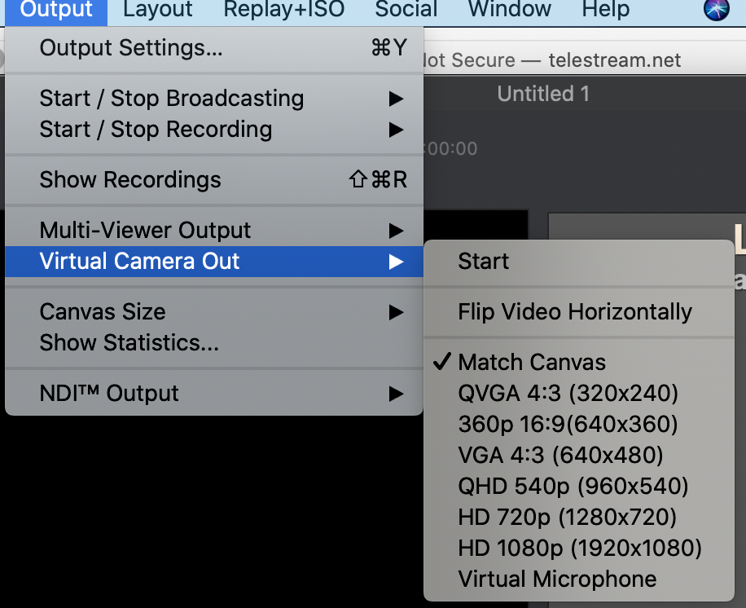Select HD 720p (1280x720) resolution
746x608 pixels.
(x=579, y=517)
